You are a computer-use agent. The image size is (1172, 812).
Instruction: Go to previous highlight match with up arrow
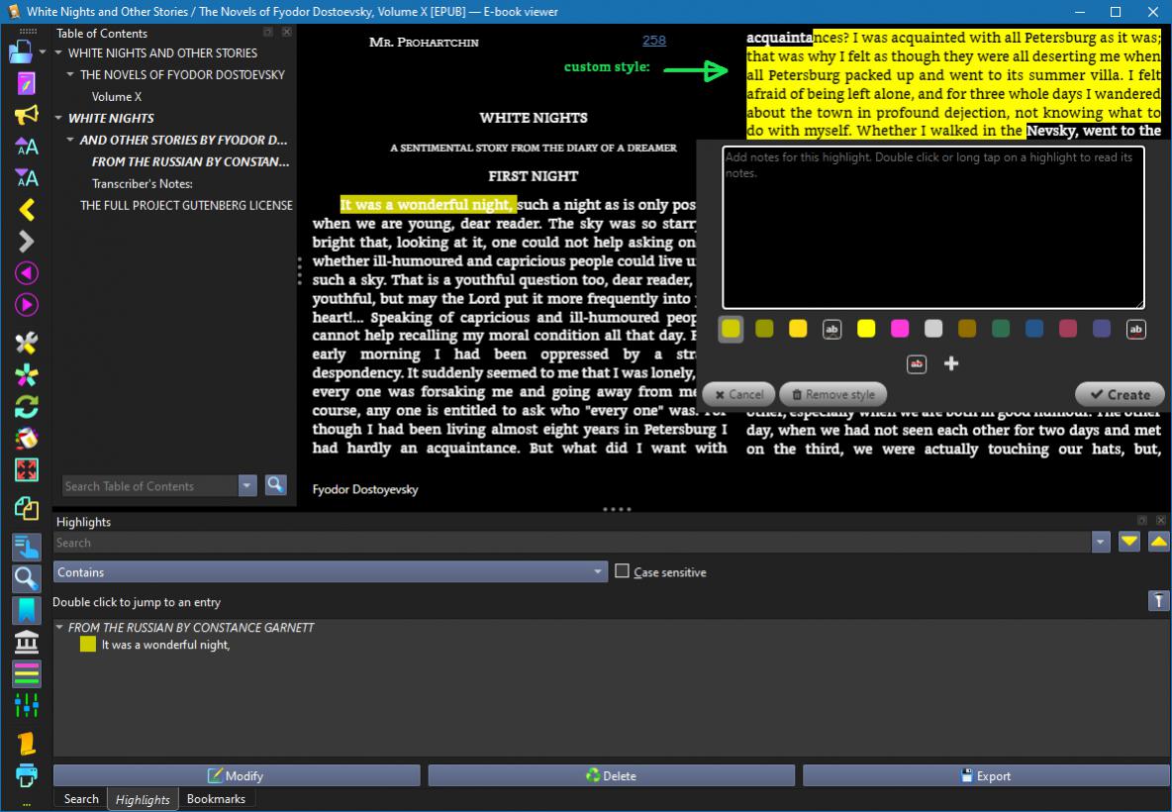[x=1158, y=542]
